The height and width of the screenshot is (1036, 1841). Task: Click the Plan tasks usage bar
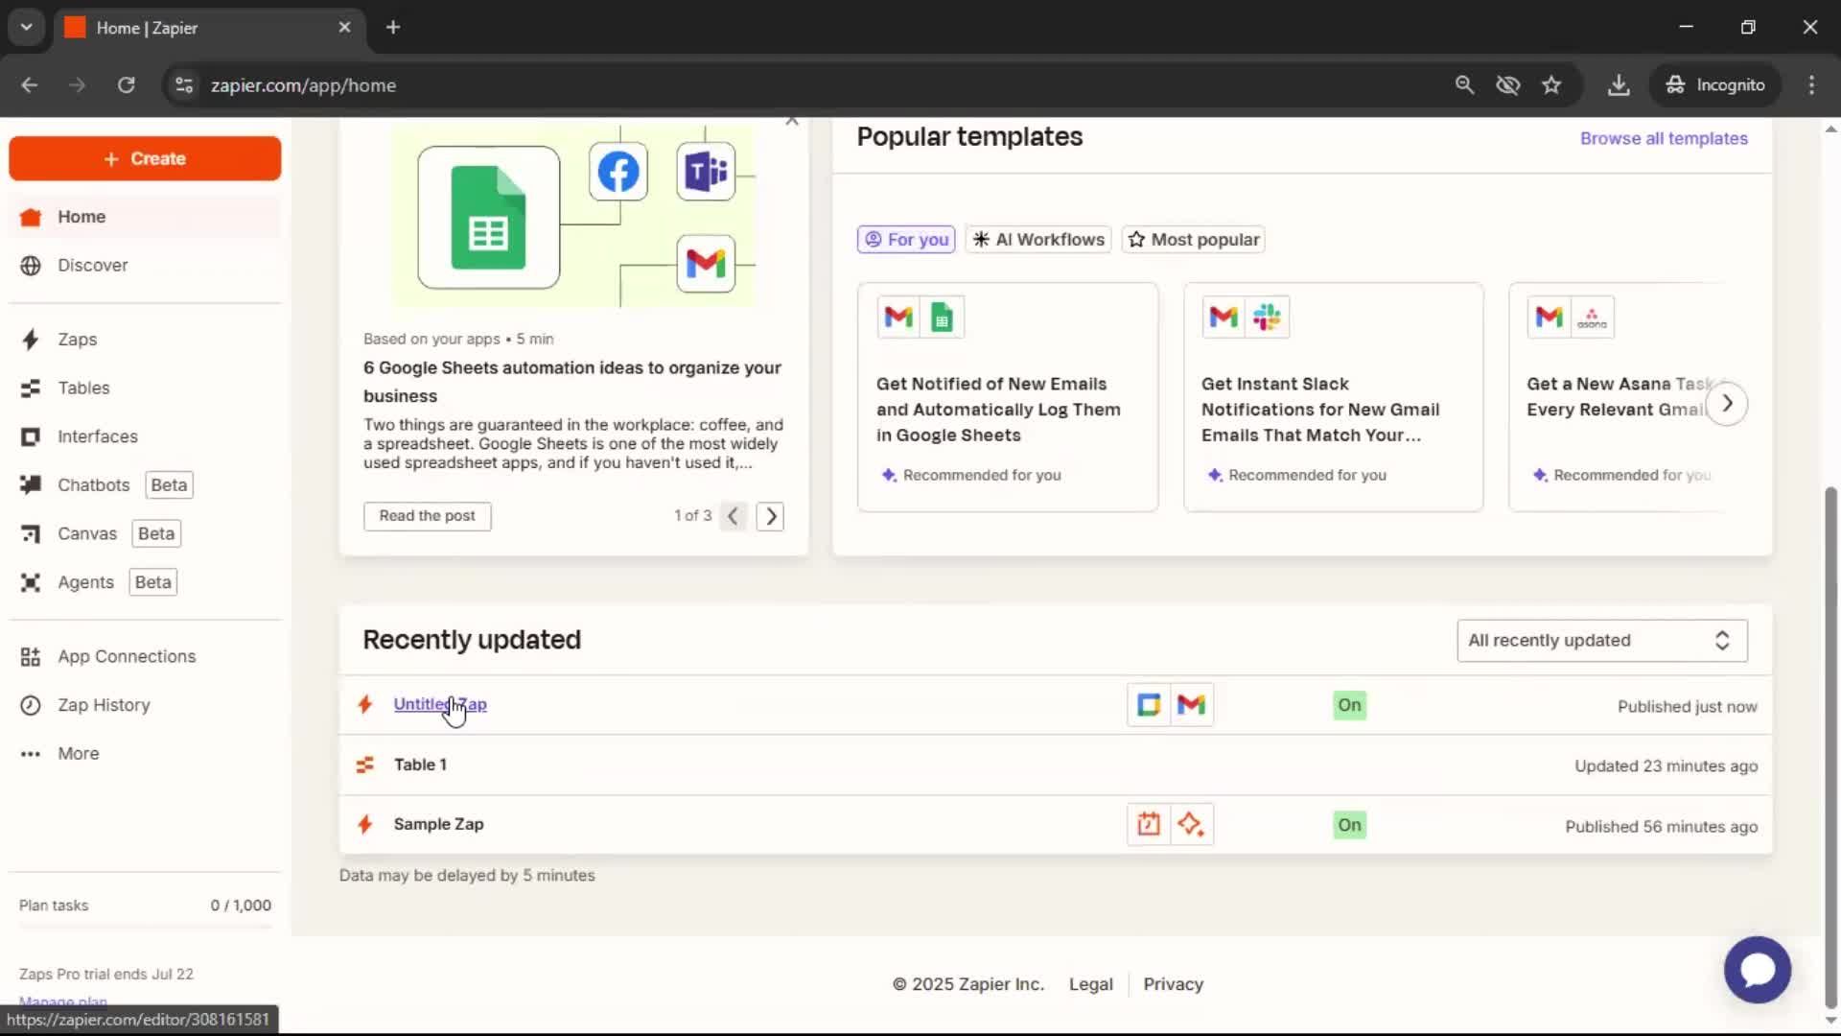coord(145,927)
